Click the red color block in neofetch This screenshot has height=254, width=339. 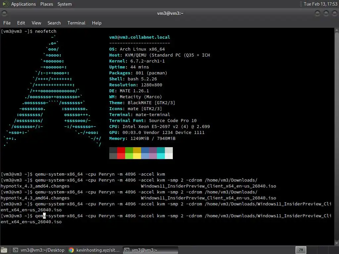point(121,153)
